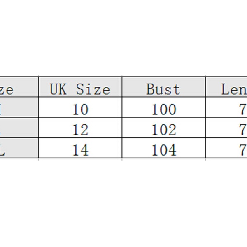Image resolution: width=247 pixels, height=247 pixels.
Task: Click the UK Size cell showing 10
Action: click(x=80, y=110)
